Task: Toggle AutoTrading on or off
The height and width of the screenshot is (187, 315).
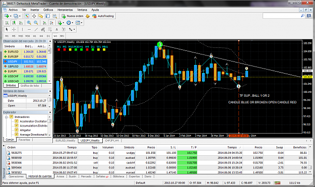Action: pos(103,16)
